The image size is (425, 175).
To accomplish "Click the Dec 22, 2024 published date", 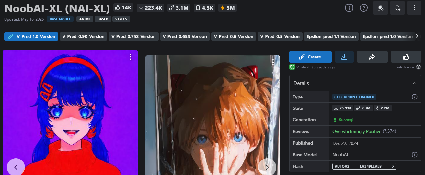I will 345,143.
